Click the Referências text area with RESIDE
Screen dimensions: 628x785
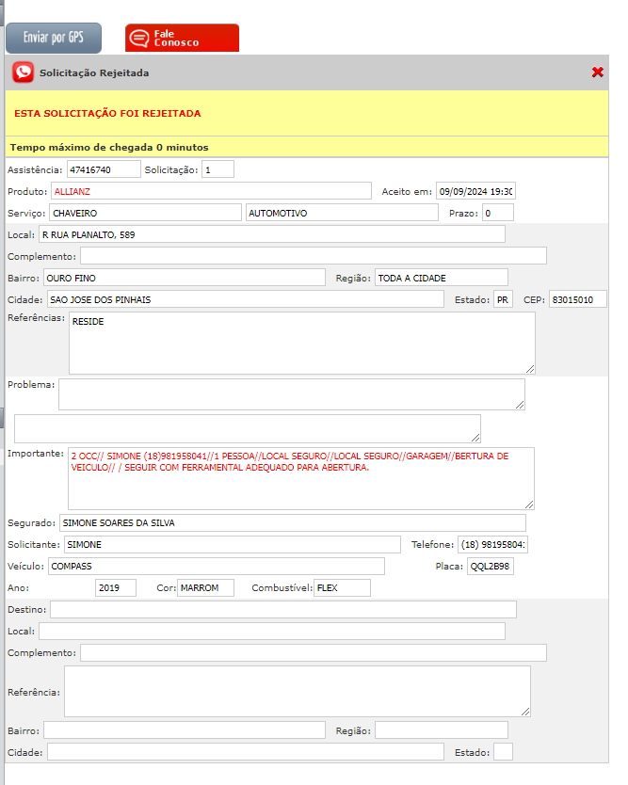(x=302, y=343)
